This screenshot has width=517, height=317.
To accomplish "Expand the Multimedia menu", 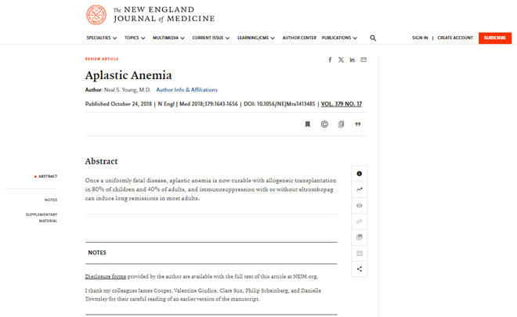I will click(x=168, y=38).
